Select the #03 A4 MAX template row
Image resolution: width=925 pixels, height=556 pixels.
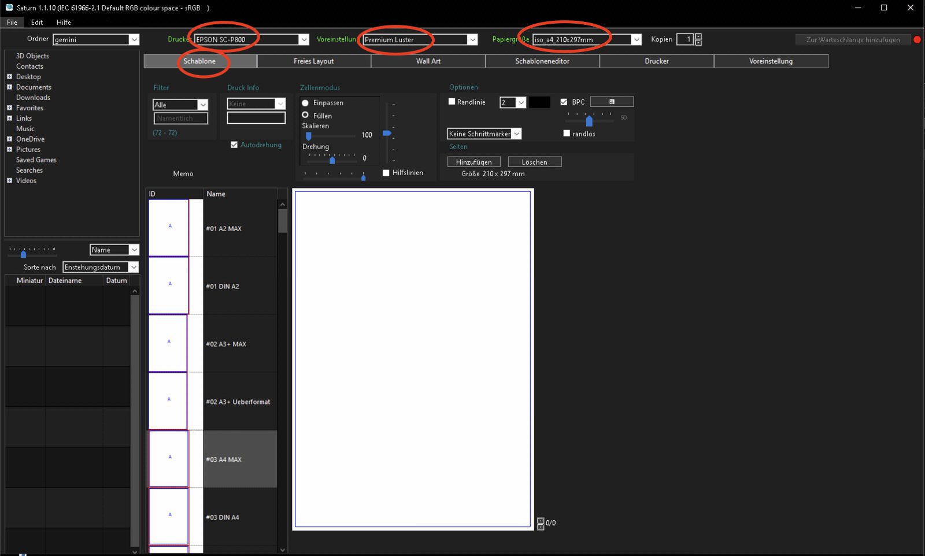click(x=212, y=459)
